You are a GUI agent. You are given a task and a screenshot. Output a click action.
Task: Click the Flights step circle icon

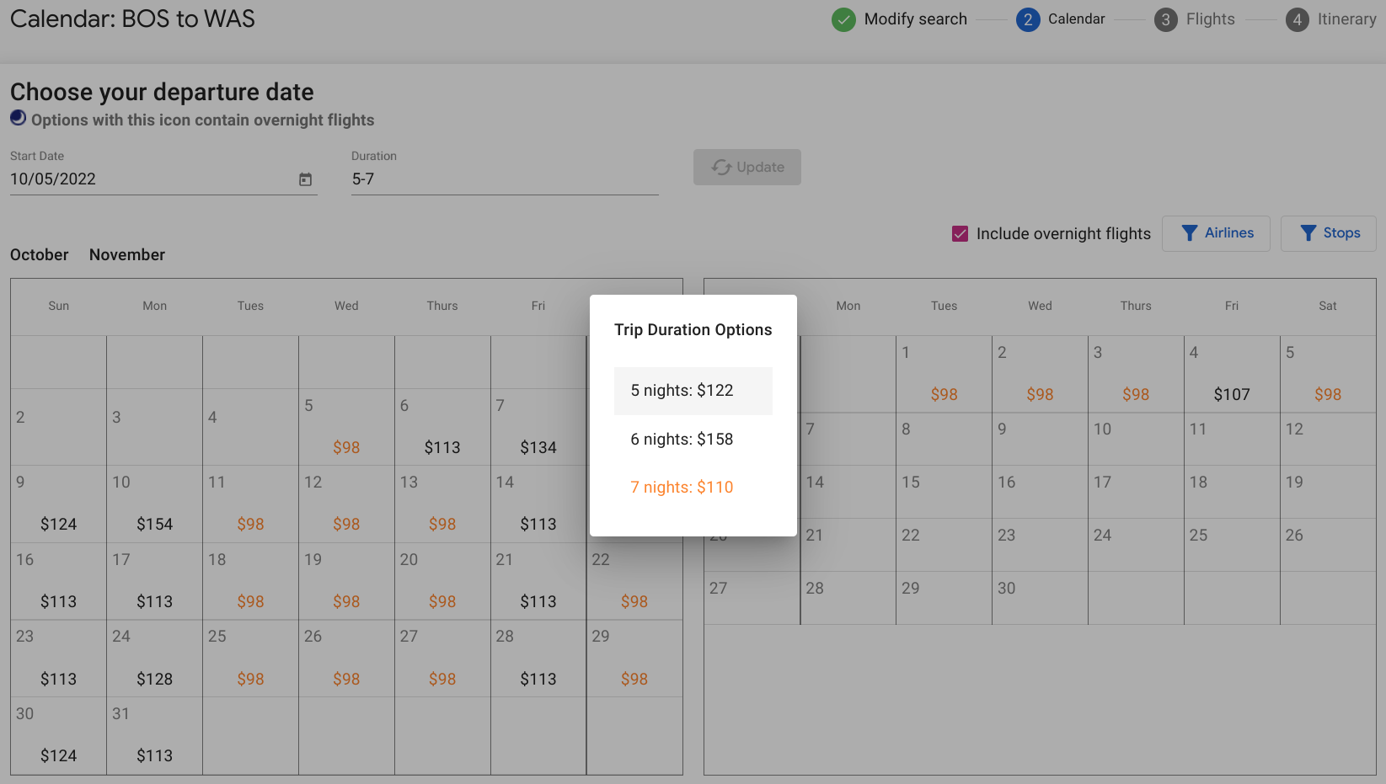pos(1165,19)
